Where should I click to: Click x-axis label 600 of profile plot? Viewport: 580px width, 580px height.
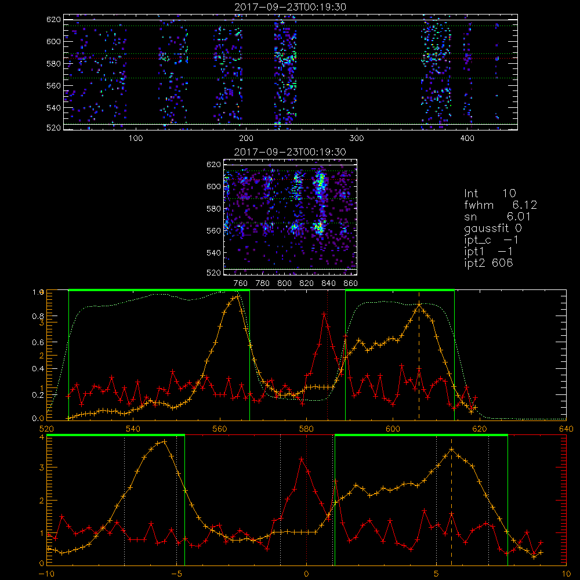(393, 429)
